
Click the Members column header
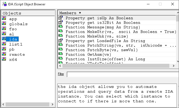117,13
